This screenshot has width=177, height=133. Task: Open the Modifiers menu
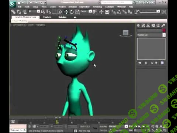[x=62, y=7]
